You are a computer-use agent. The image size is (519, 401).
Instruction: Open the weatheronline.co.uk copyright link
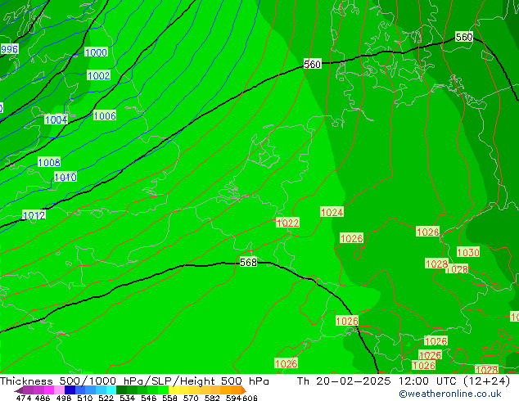coord(450,394)
